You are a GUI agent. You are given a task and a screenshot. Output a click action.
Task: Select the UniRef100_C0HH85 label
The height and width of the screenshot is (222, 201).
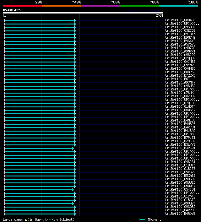[180, 68]
